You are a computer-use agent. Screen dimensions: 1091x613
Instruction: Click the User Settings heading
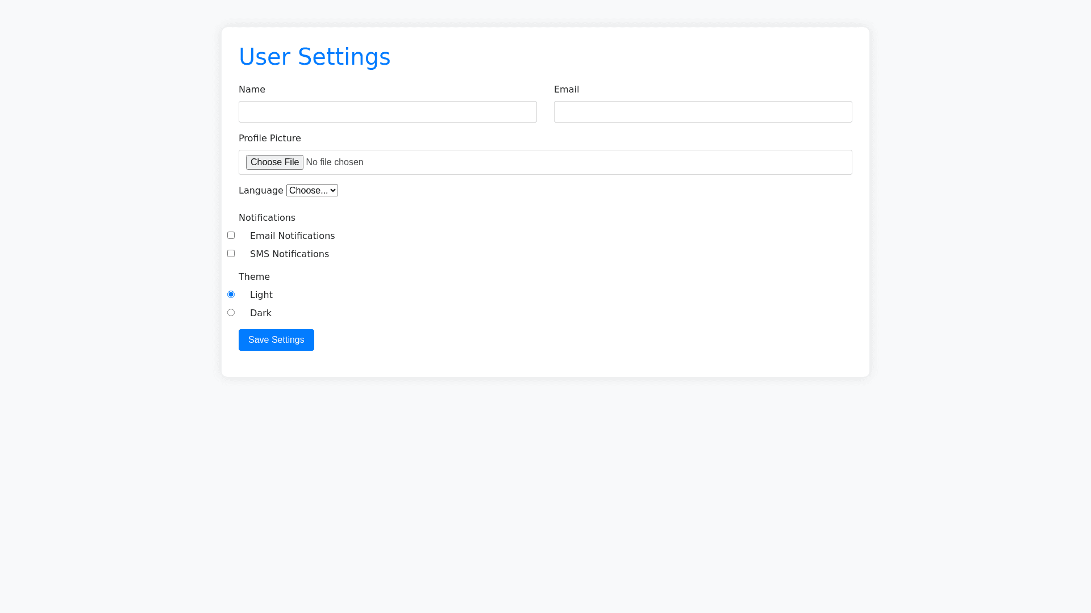coord(314,57)
